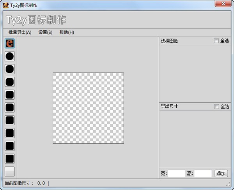The height and width of the screenshot is (190, 234).
Task: Pick the squircle shape just below the circle
Action: pyautogui.click(x=10, y=69)
